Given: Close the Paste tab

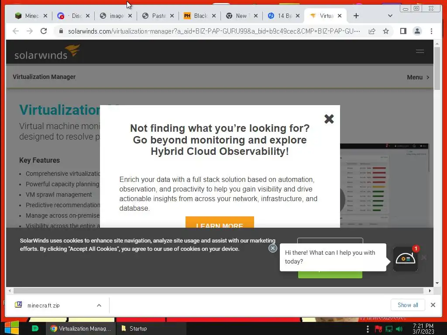Looking at the screenshot, I should pos(172,16).
